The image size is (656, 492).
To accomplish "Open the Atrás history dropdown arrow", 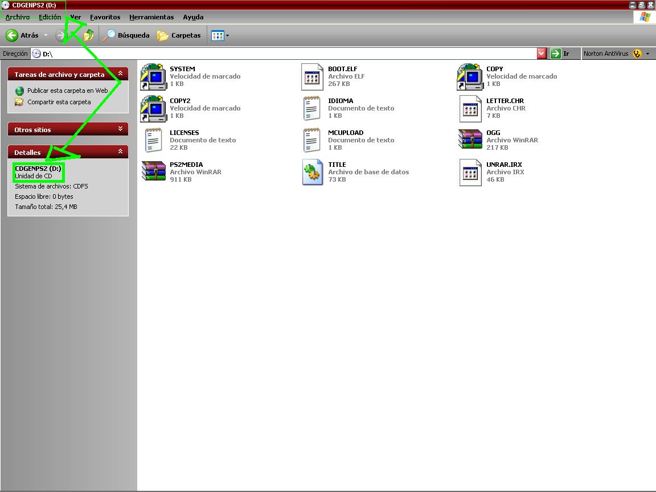I will coord(46,35).
